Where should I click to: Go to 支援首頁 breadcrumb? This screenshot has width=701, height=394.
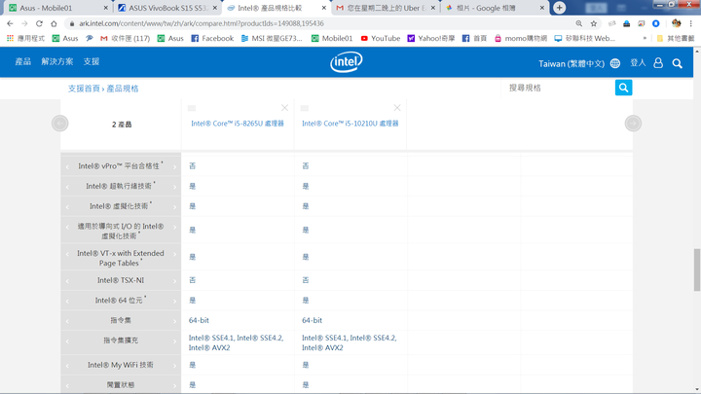84,89
